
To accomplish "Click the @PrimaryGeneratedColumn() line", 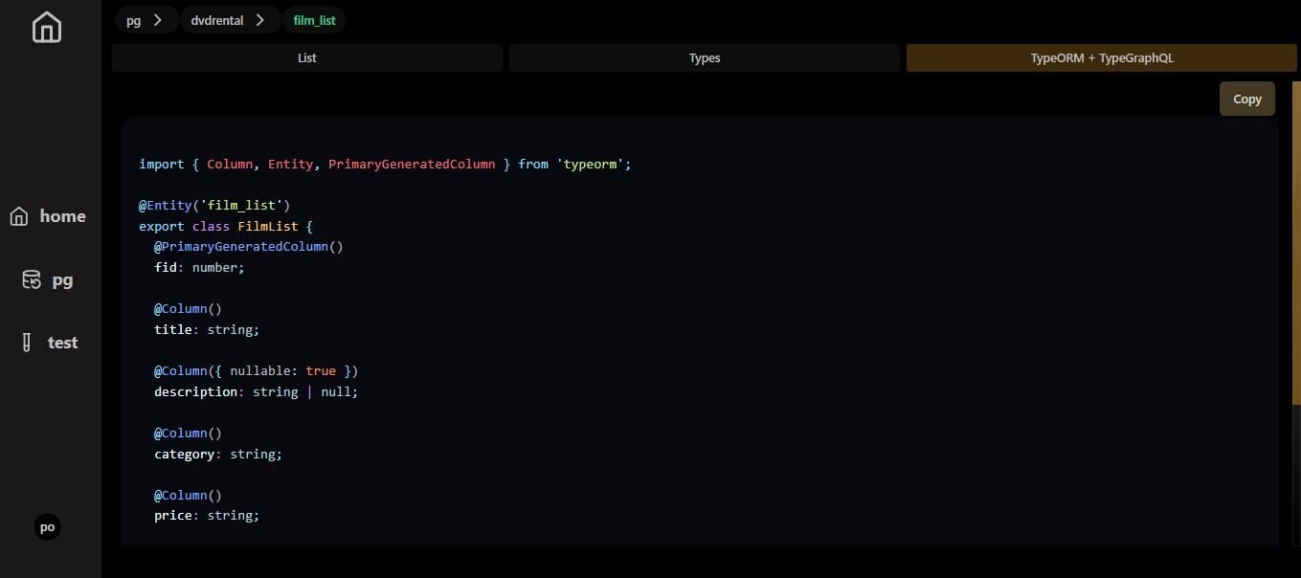I will [x=249, y=247].
